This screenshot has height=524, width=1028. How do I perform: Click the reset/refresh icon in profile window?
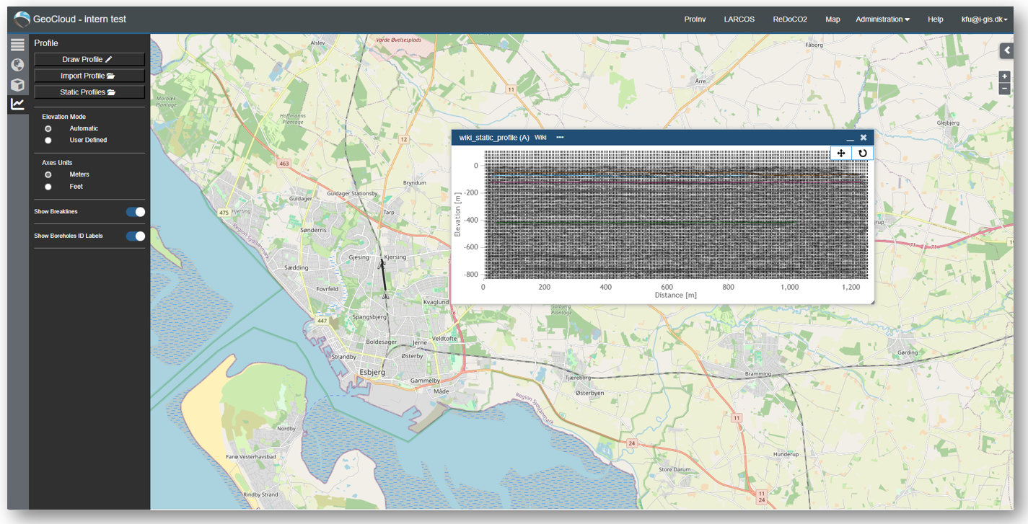pyautogui.click(x=862, y=153)
